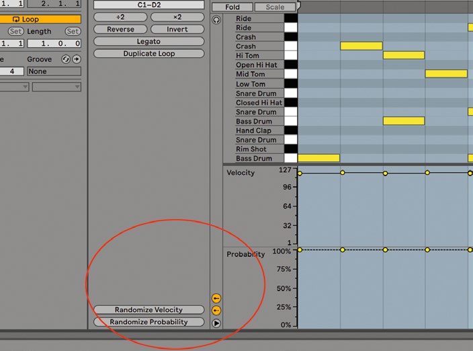Click Randomize Velocity

148,310
